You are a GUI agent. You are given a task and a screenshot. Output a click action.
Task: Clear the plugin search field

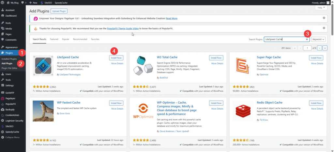[x=307, y=39]
